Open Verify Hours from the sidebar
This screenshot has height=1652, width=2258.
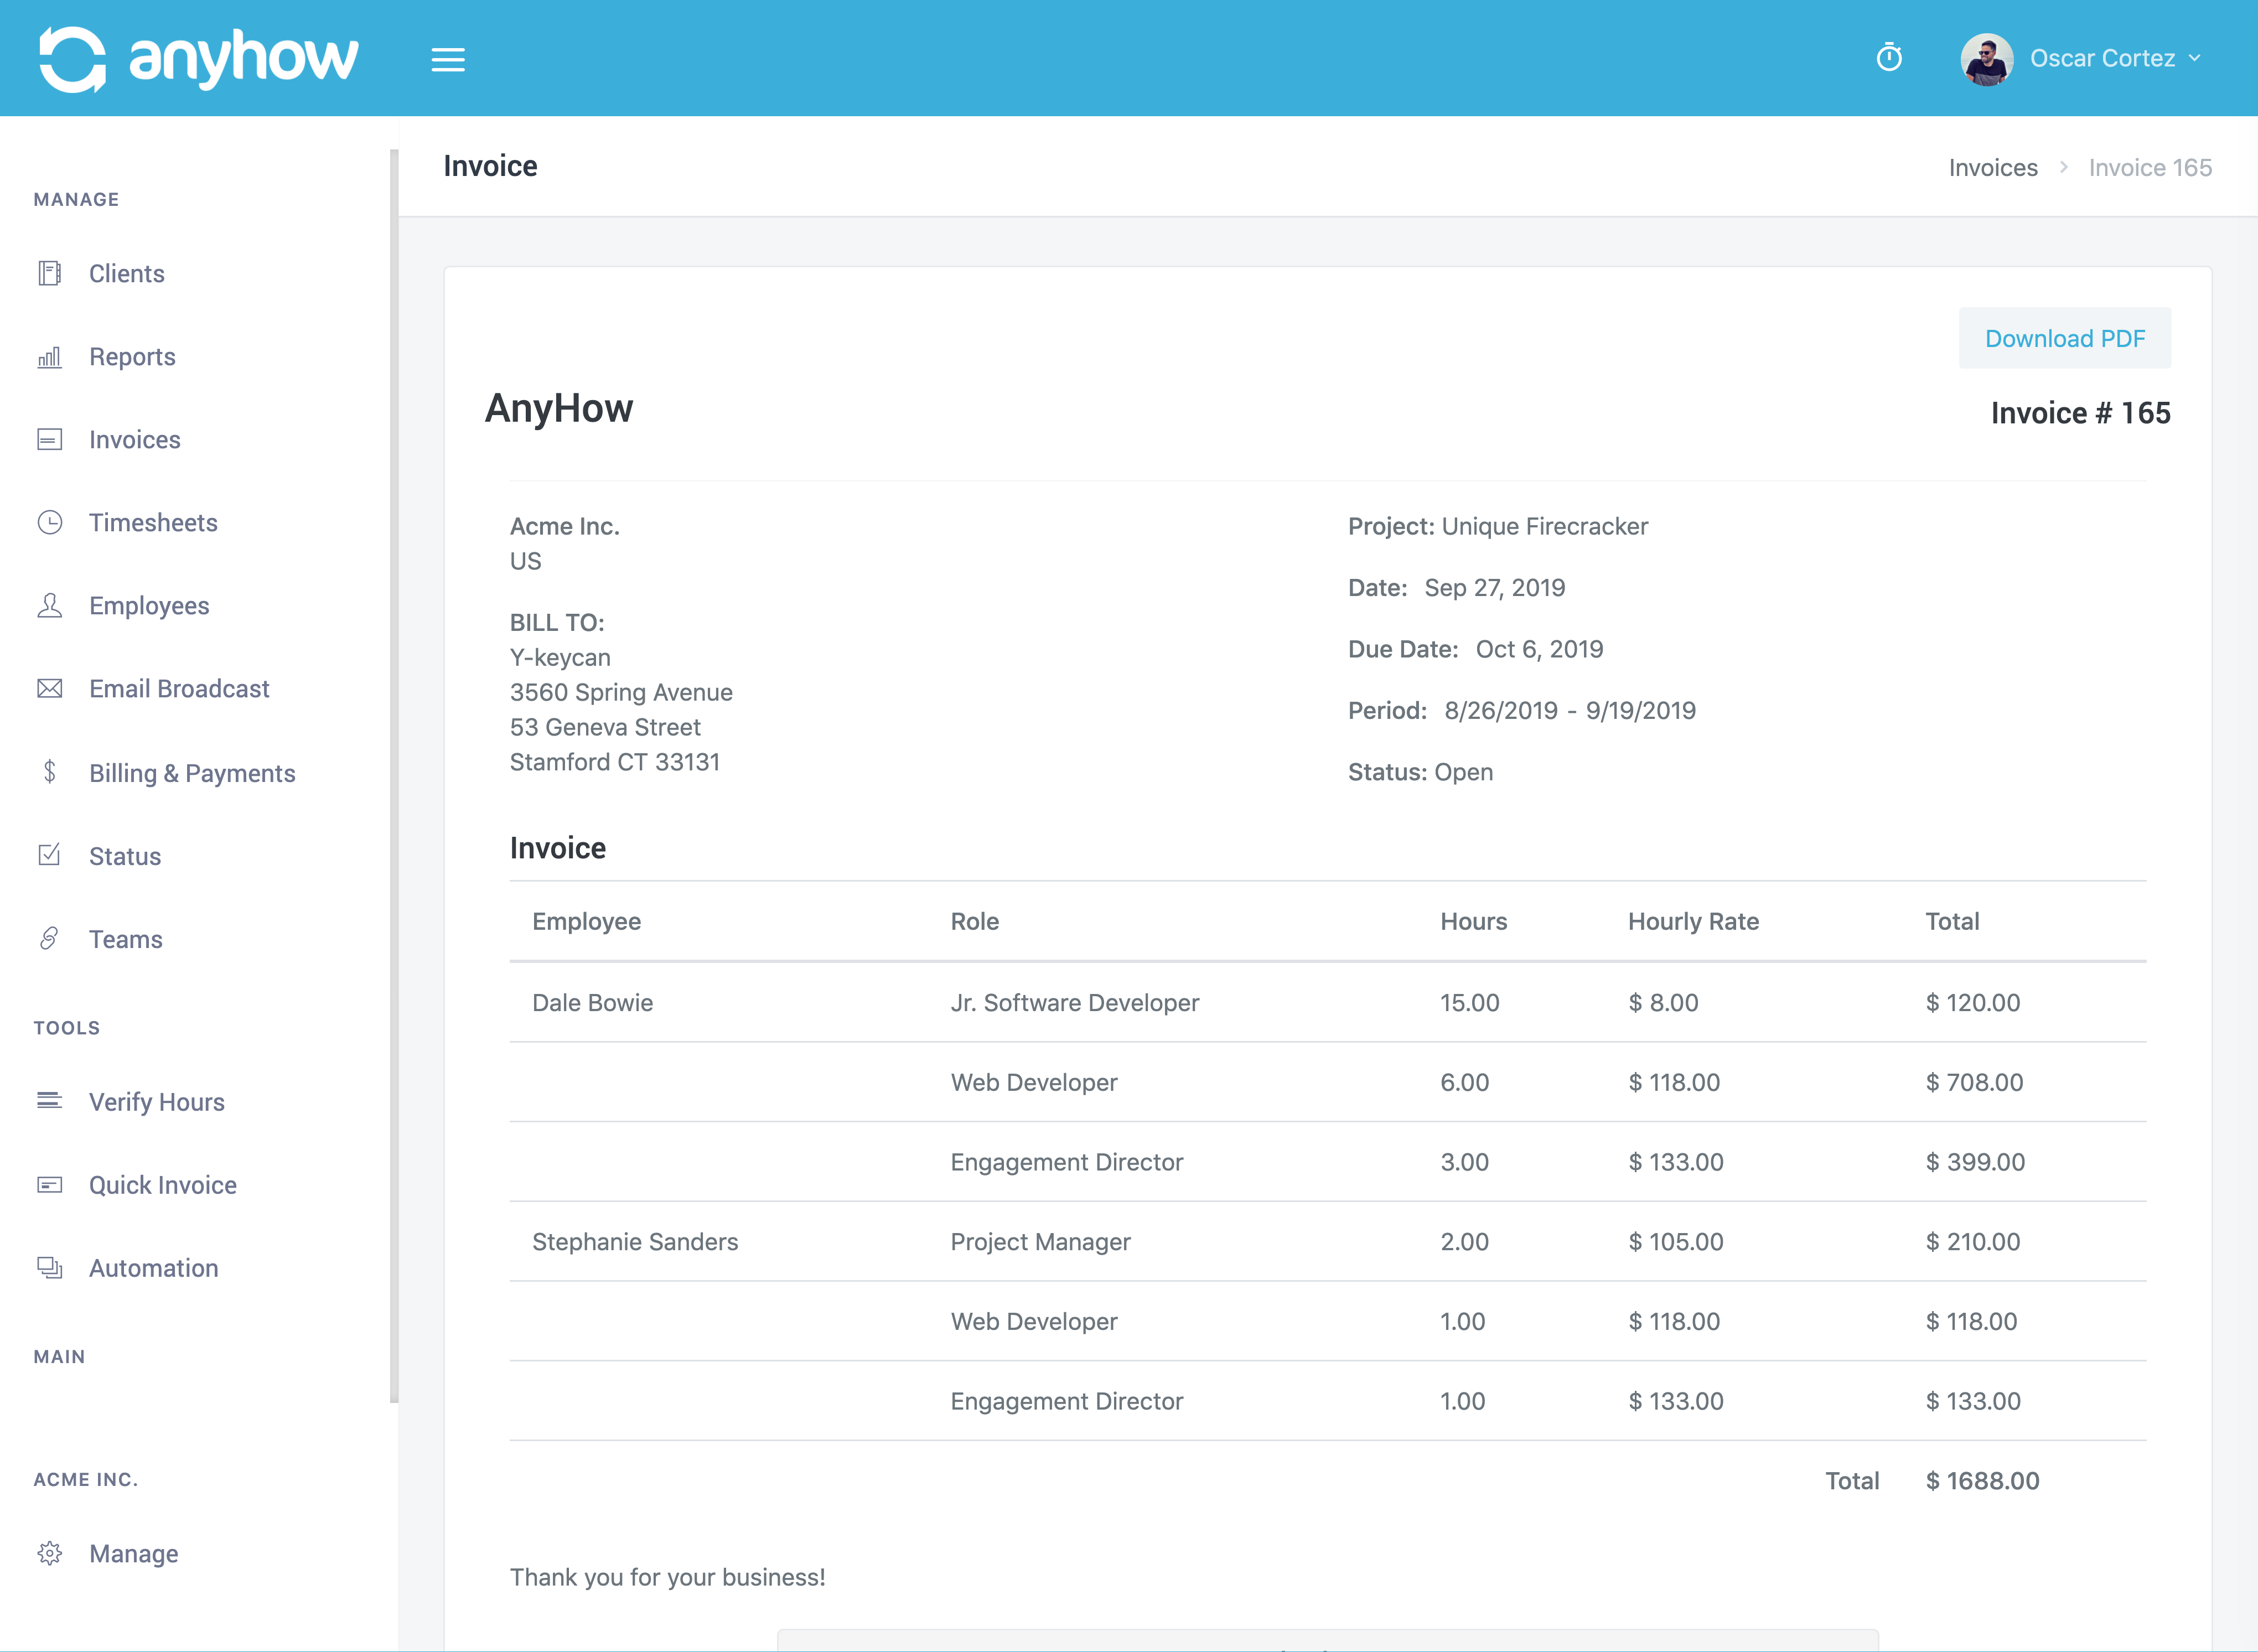pos(156,1102)
